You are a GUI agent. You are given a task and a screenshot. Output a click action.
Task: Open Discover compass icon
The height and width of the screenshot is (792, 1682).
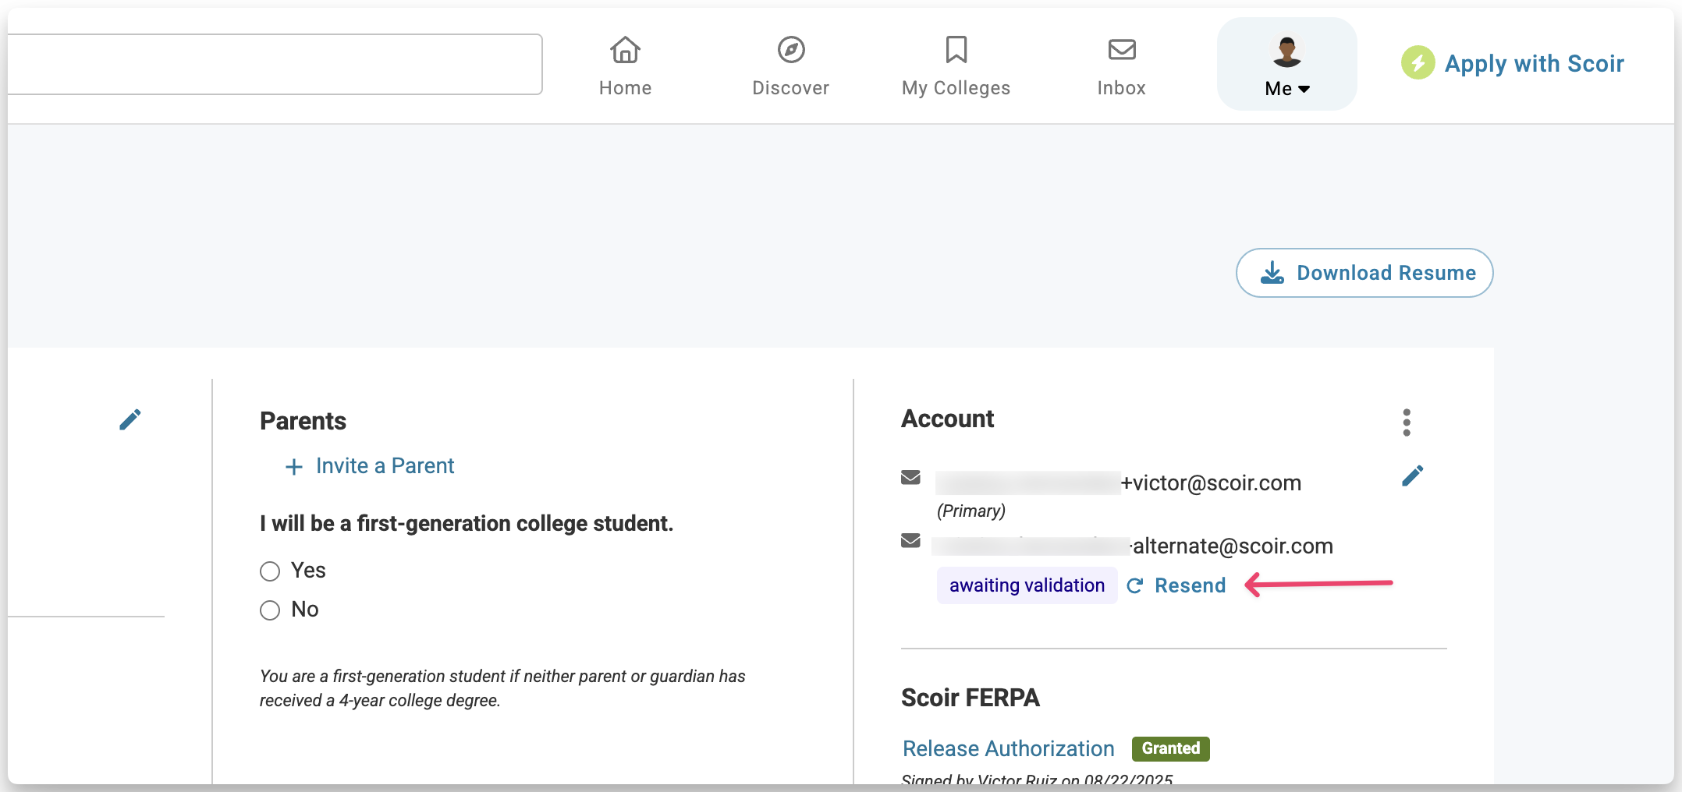tap(791, 50)
